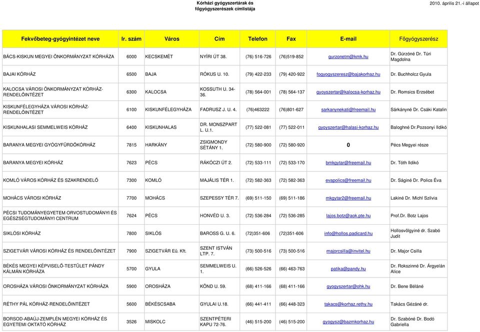Open gyoyszertar@kalocsa-korhaz.hu mail link
The image size is (480, 332).
tap(348, 92)
